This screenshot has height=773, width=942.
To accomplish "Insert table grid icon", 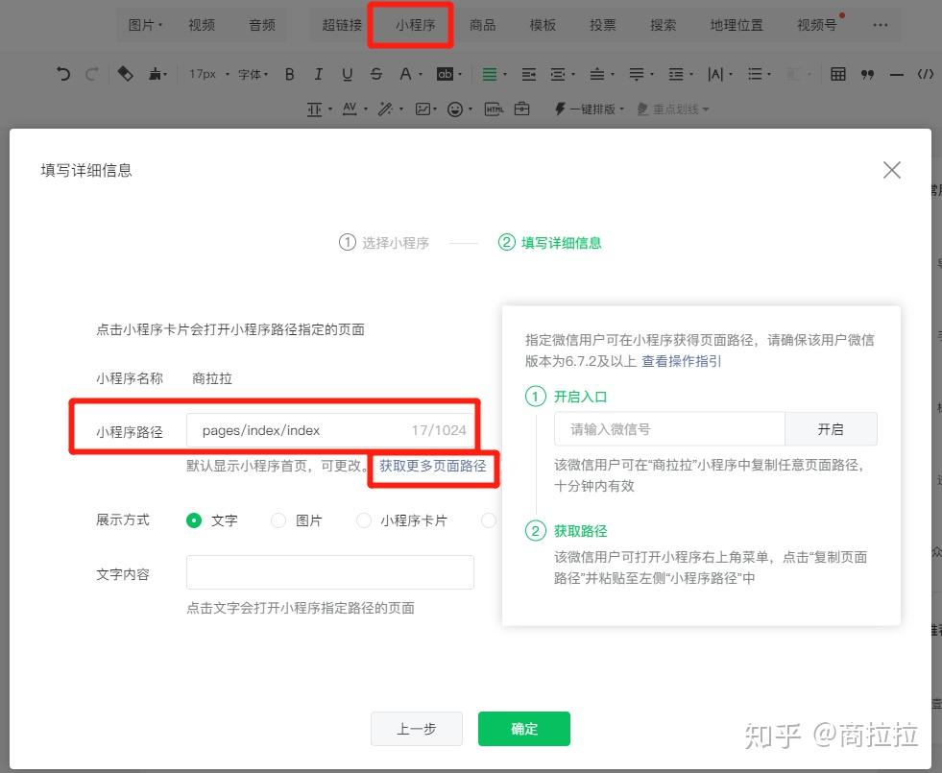I will tap(837, 74).
